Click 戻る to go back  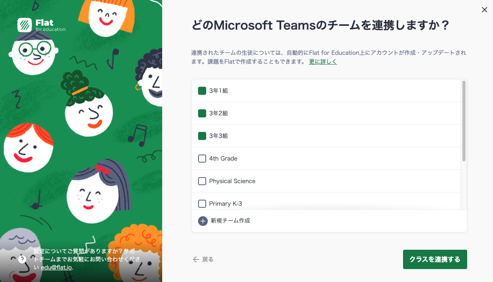[207, 259]
